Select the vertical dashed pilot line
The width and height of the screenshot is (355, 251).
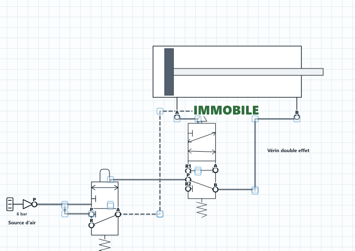coord(160,163)
